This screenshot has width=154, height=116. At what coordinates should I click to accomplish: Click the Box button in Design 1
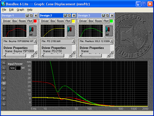(15, 21)
